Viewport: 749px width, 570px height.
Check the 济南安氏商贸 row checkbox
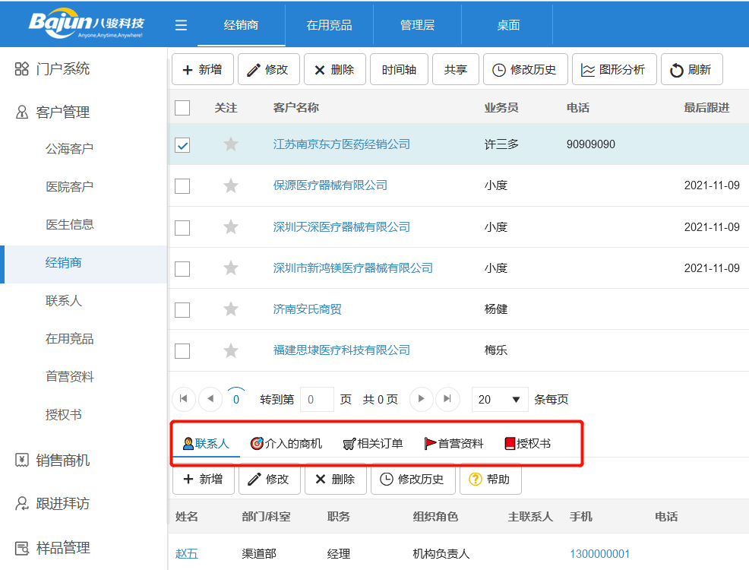(182, 309)
